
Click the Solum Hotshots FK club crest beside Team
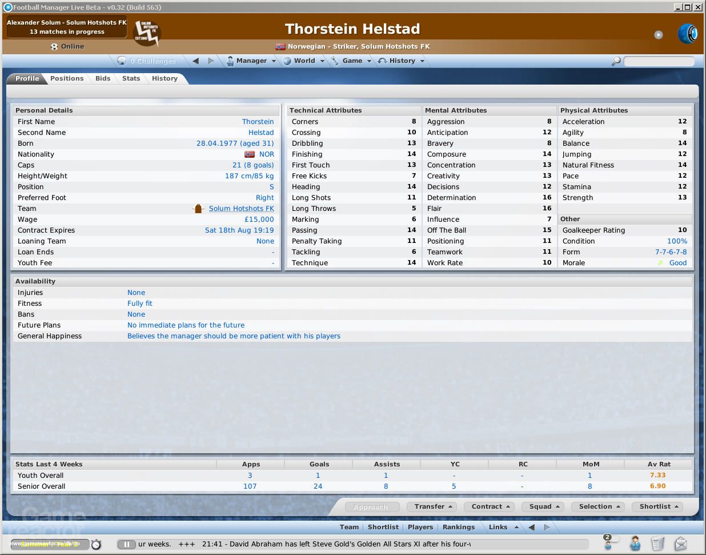click(198, 208)
